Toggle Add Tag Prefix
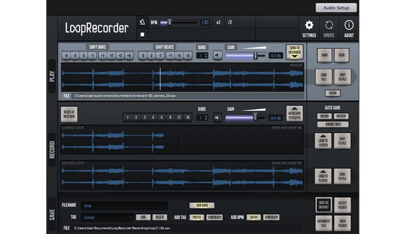405x234 pixels. (x=197, y=218)
